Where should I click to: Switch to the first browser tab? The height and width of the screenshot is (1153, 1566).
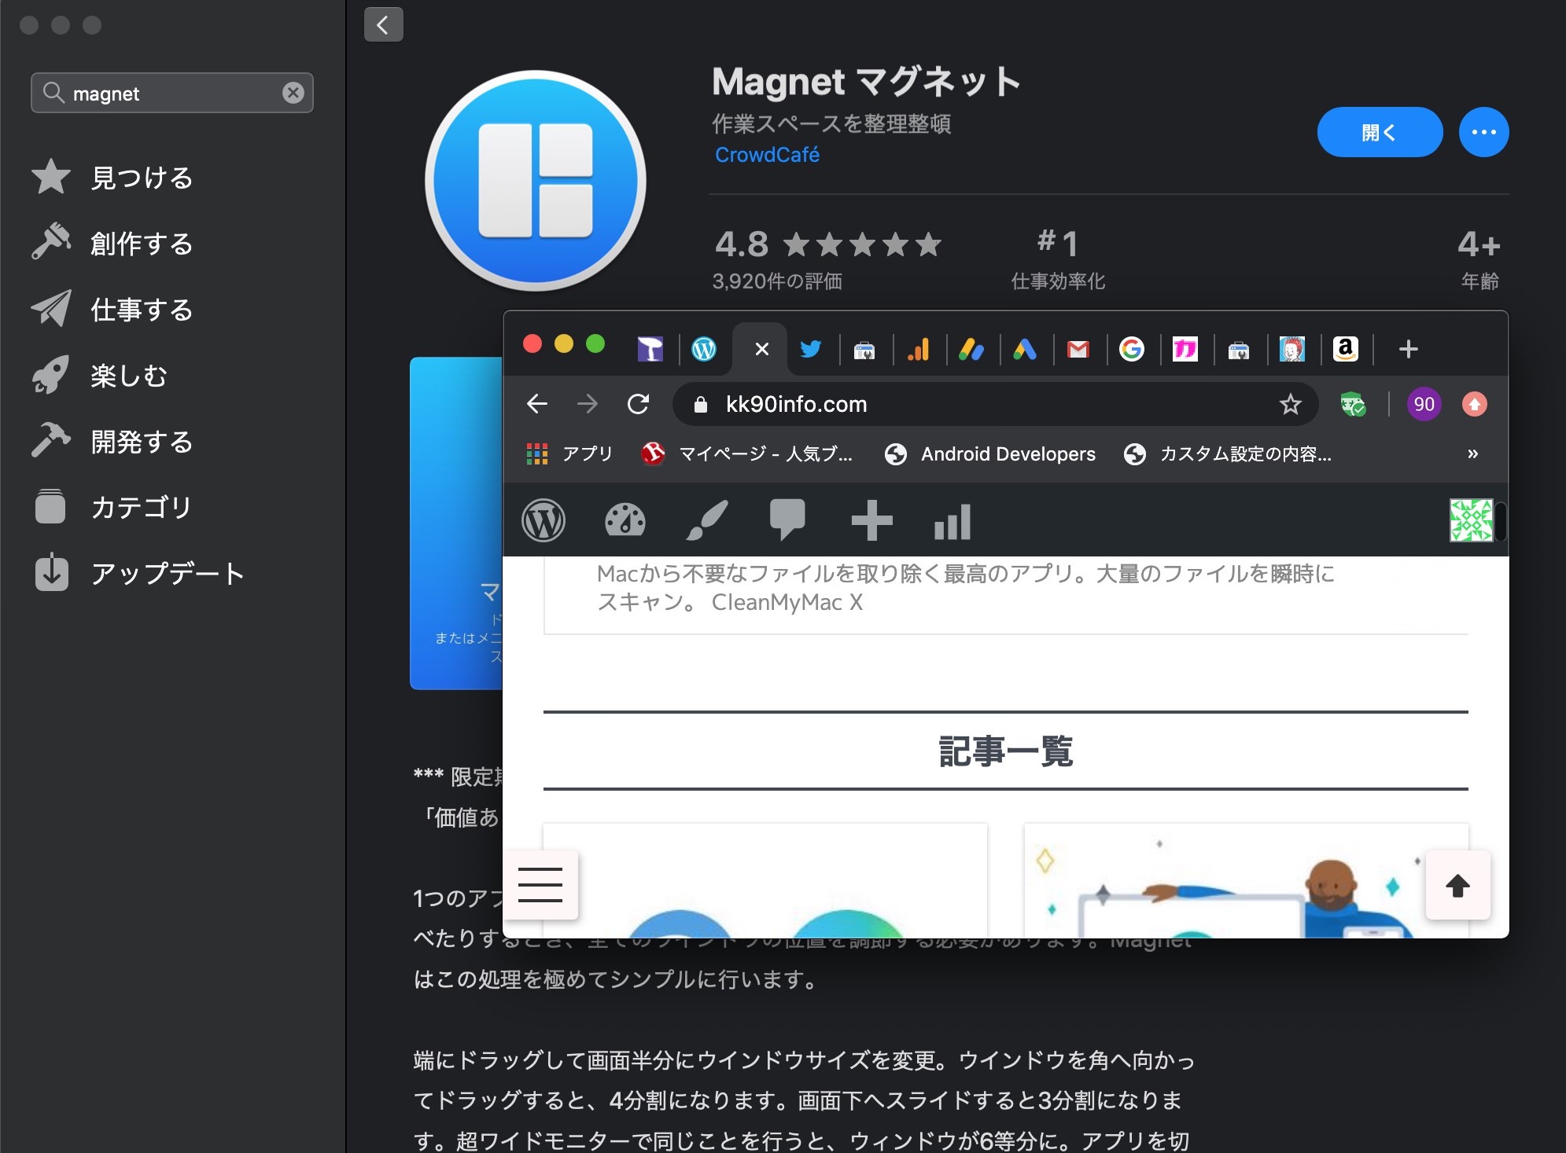(x=650, y=349)
